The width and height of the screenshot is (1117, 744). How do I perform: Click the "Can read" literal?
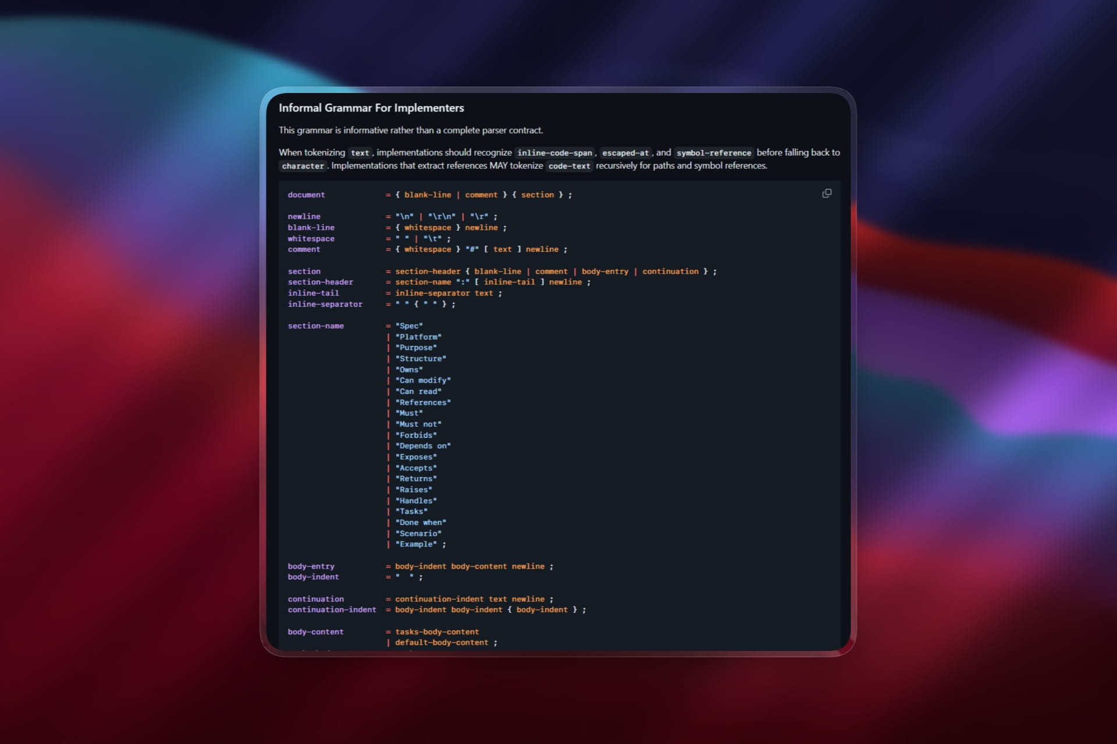[x=418, y=392]
